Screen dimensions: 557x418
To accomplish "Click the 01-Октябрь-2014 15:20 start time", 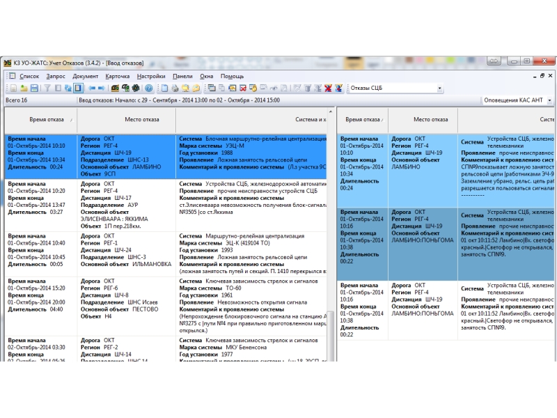I will (x=36, y=288).
